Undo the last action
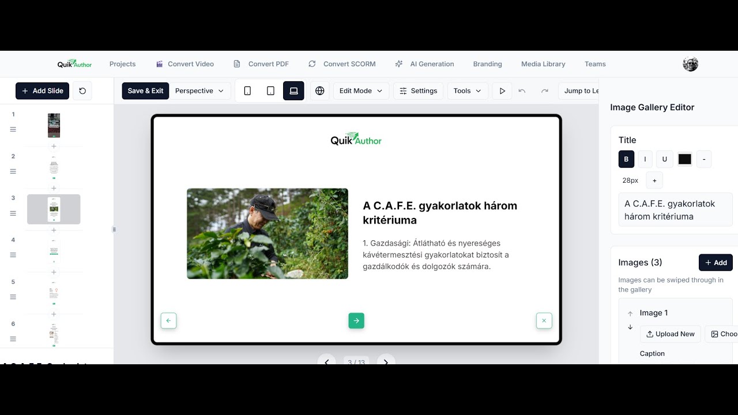The height and width of the screenshot is (415, 738). click(x=522, y=91)
